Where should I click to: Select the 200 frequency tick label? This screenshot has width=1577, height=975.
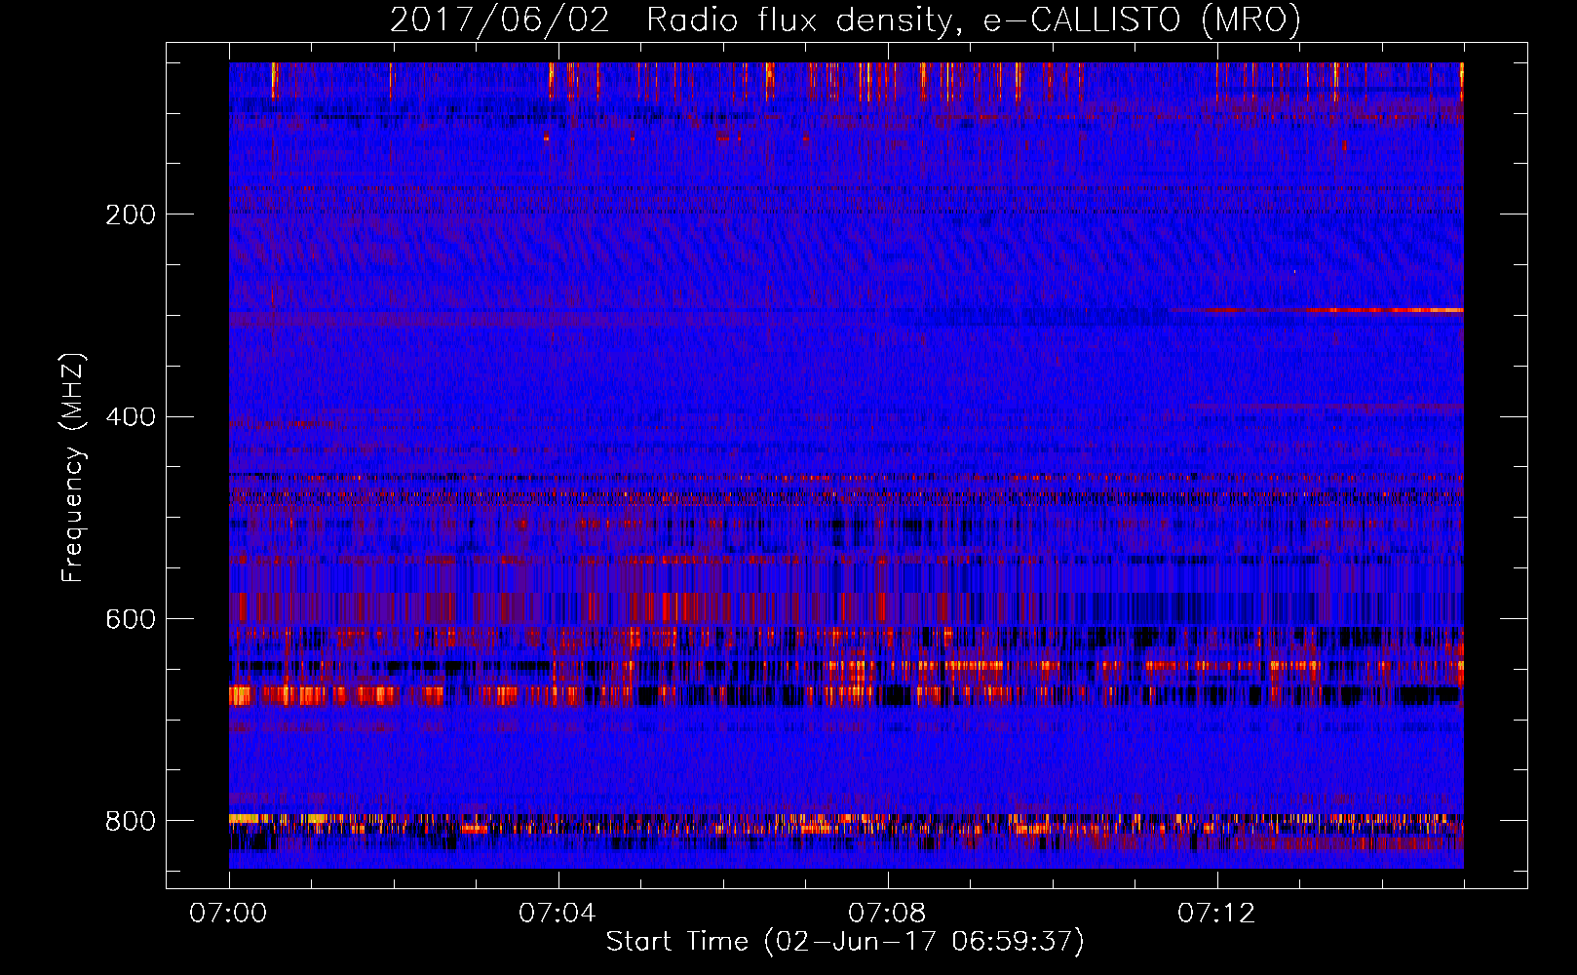[131, 214]
